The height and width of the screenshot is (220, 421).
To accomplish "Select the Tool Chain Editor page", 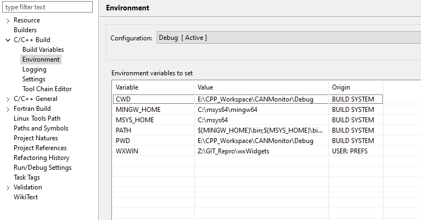I will pyautogui.click(x=47, y=89).
